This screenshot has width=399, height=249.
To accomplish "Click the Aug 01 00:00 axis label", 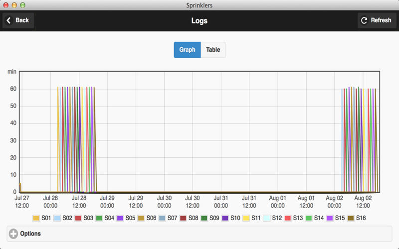I will (x=278, y=202).
